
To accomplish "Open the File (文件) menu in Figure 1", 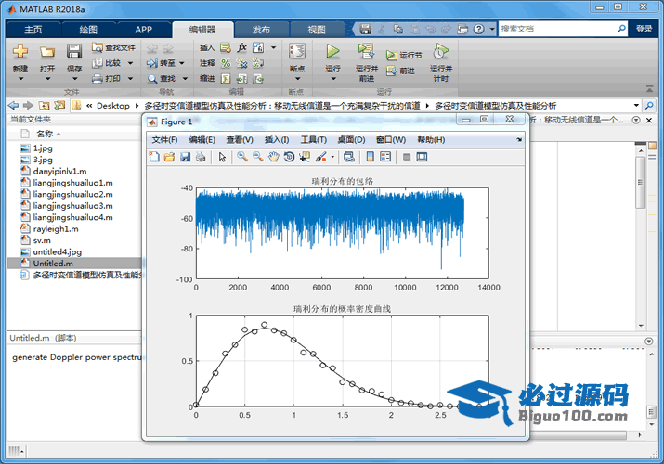I will (x=164, y=140).
